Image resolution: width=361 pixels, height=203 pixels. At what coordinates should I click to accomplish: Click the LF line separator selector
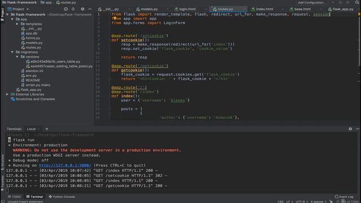tap(289, 201)
